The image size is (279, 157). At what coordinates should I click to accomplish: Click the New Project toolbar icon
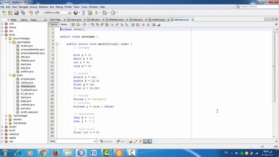point(10,13)
